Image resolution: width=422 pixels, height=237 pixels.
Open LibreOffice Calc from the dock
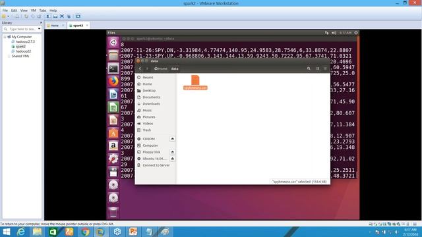113,107
